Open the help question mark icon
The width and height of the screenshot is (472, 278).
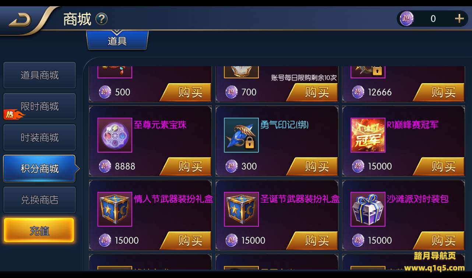[101, 19]
